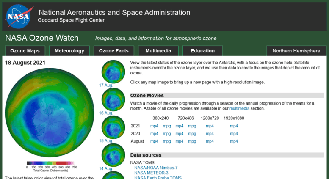Download 2020 1280x720 mp4 movie
Viewport: 329px width, 179px height.
pyautogui.click(x=210, y=134)
